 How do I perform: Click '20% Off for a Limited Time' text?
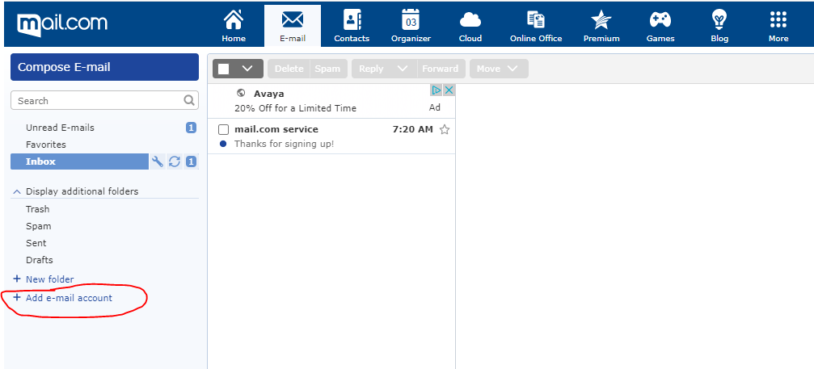(x=295, y=108)
